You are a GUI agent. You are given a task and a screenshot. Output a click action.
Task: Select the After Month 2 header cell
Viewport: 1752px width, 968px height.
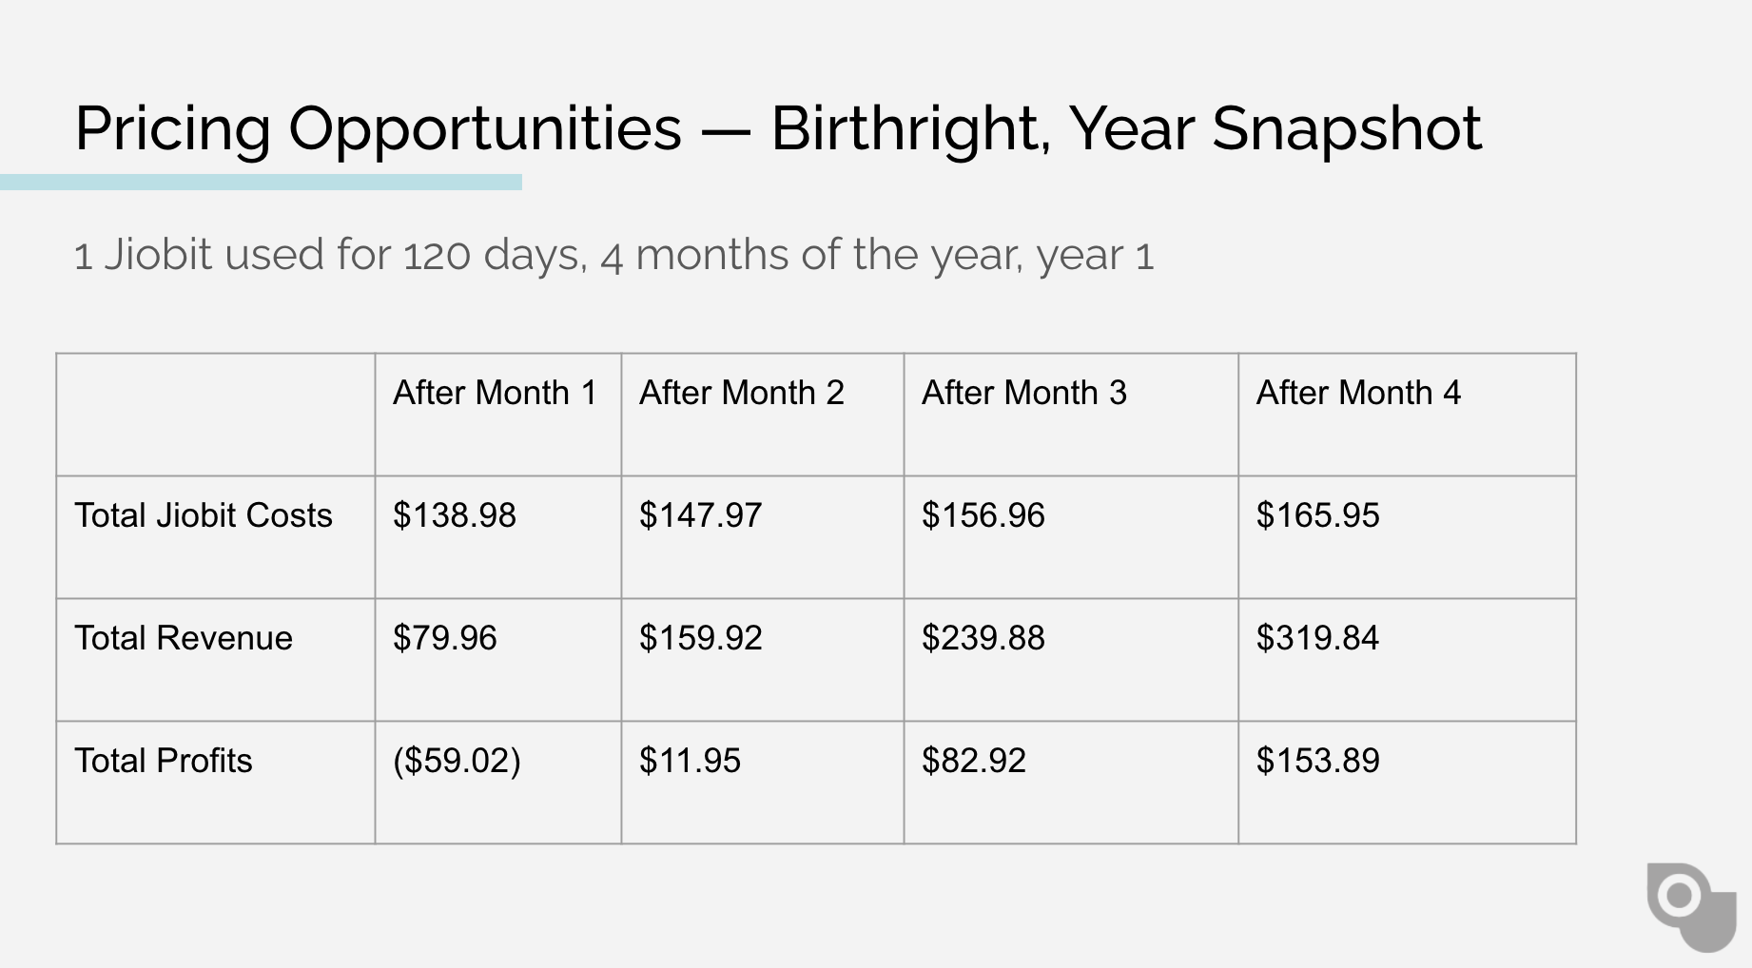coord(763,415)
